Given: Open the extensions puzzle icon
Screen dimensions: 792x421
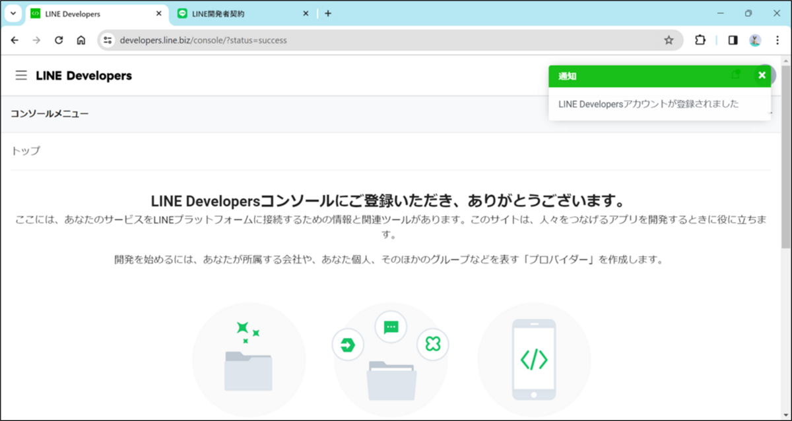Looking at the screenshot, I should (x=700, y=40).
